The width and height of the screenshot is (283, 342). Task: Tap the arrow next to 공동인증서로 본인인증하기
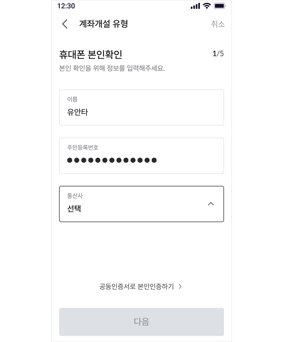(x=180, y=287)
